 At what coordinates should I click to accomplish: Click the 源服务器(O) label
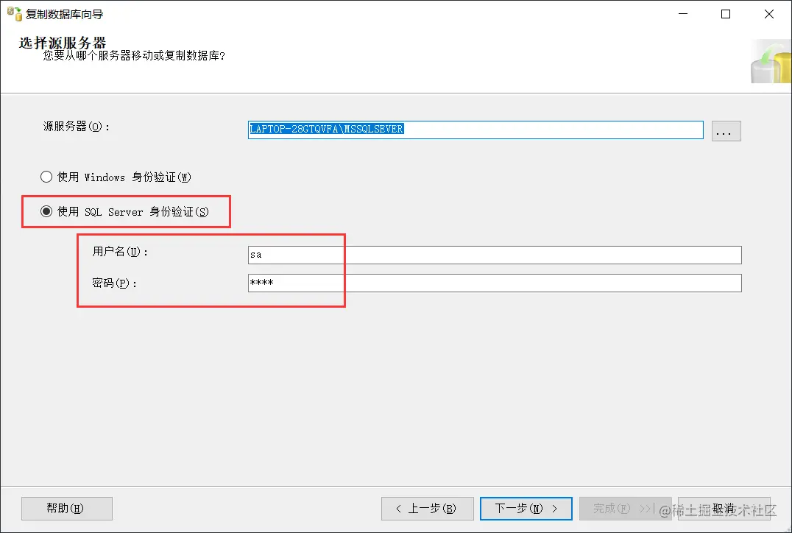pyautogui.click(x=77, y=127)
